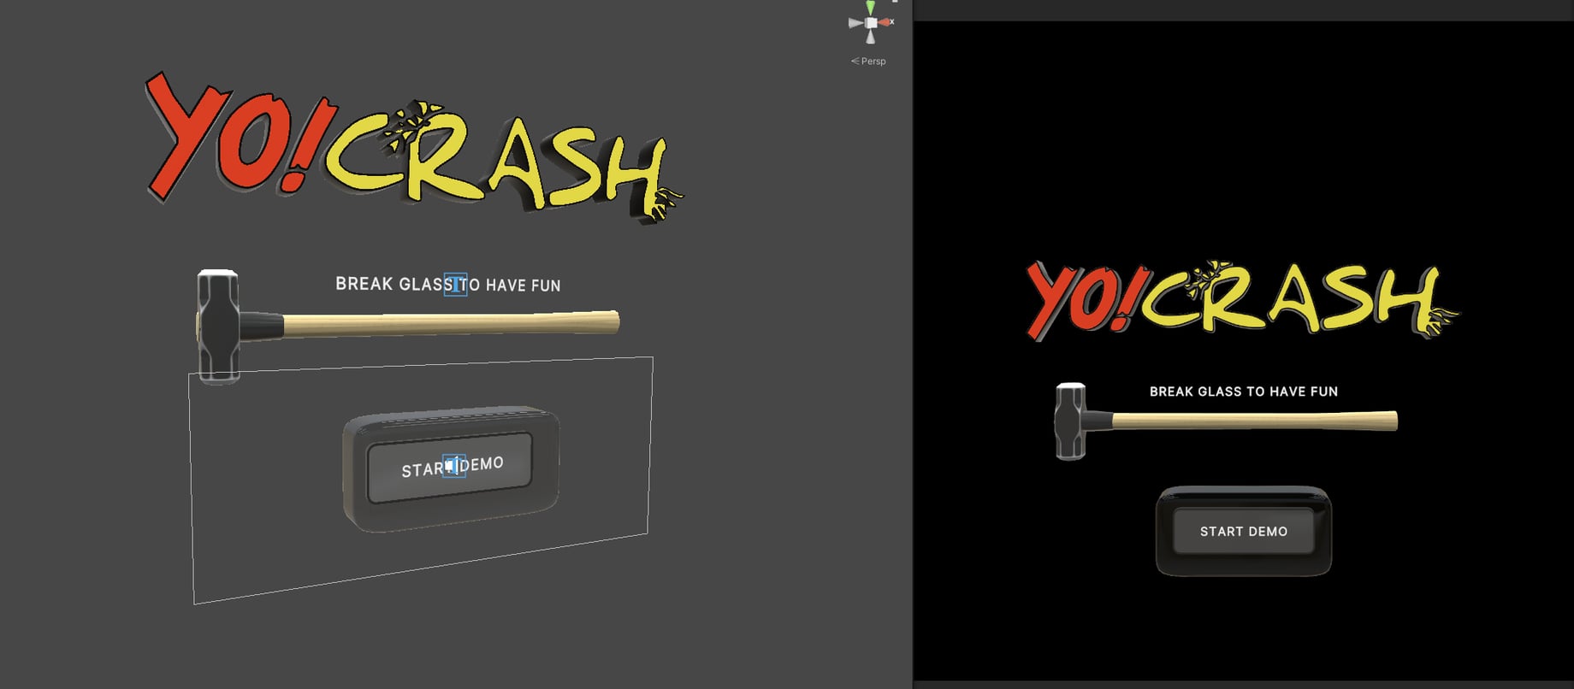Select the sledgehammer head in Scene view
This screenshot has width=1574, height=689.
coord(218,326)
